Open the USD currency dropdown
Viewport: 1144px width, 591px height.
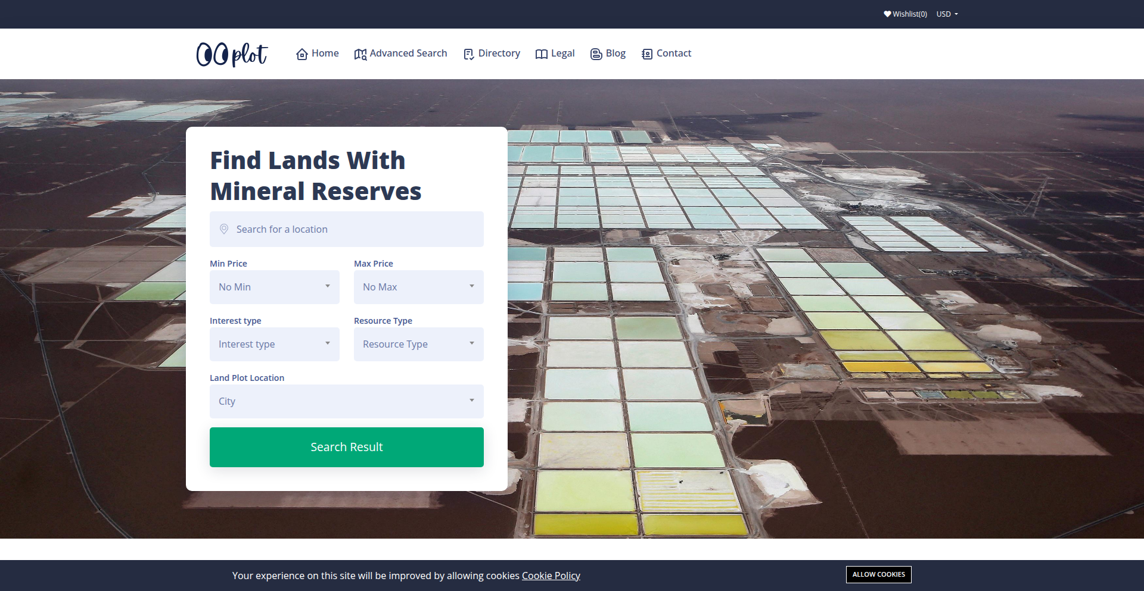(947, 14)
